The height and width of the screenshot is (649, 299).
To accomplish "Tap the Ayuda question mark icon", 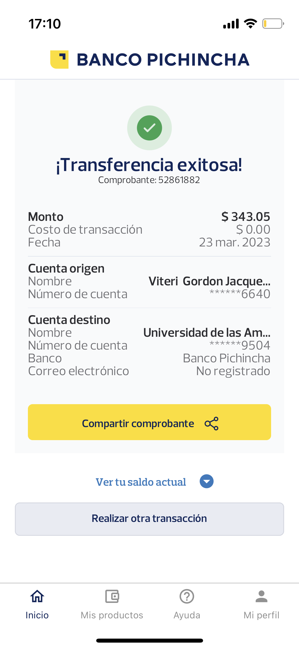I will coord(187,597).
